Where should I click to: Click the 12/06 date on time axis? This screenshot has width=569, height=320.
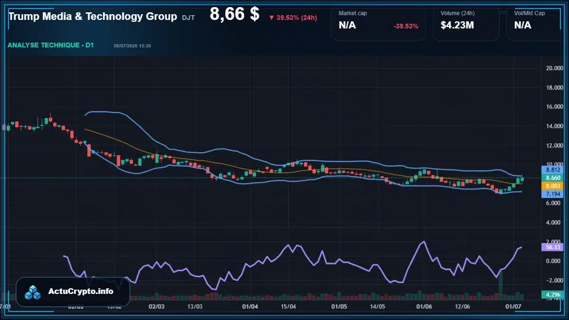click(462, 307)
